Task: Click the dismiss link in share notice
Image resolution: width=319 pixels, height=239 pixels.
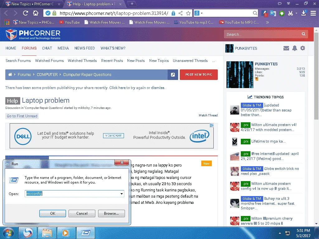Action: click(x=157, y=88)
